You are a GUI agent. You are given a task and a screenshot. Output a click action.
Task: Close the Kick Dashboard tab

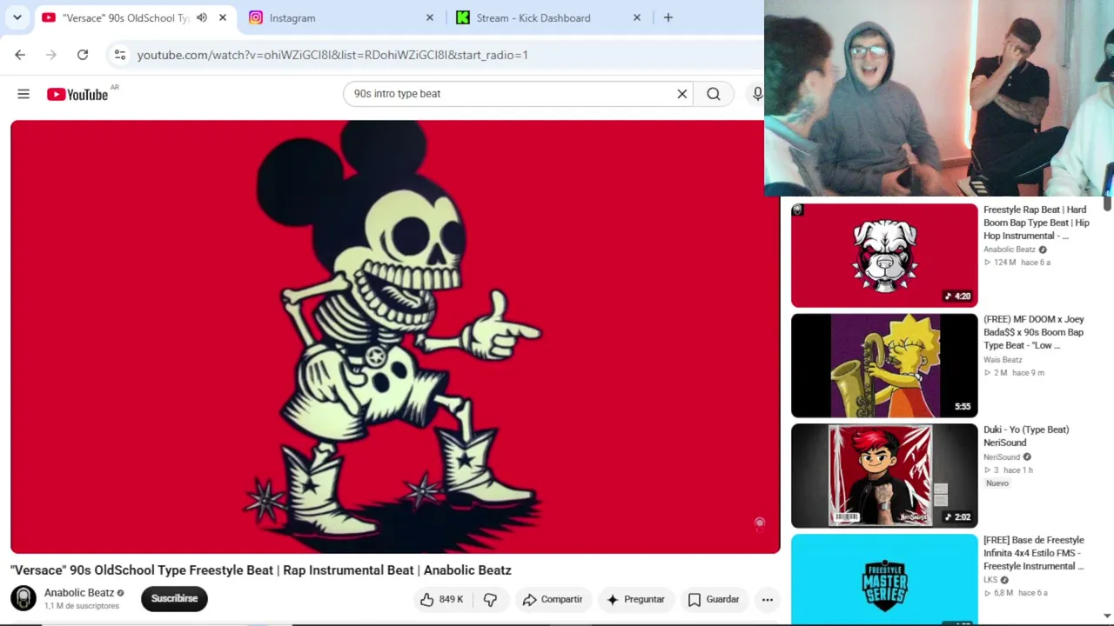click(x=637, y=17)
